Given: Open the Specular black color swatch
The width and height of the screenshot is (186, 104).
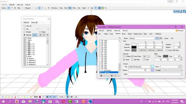Looking at the screenshot, I should click(x=134, y=47).
